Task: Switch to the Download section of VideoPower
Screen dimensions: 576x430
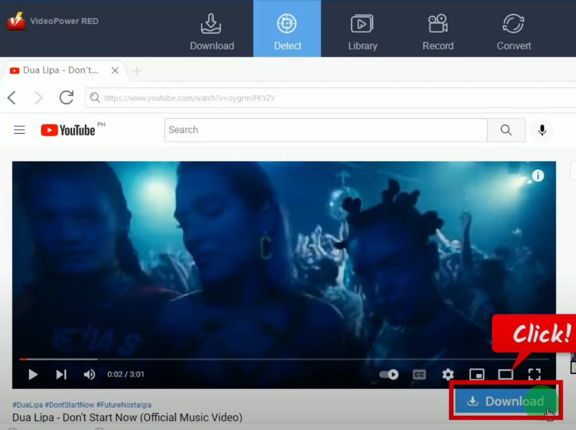Action: [x=211, y=29]
